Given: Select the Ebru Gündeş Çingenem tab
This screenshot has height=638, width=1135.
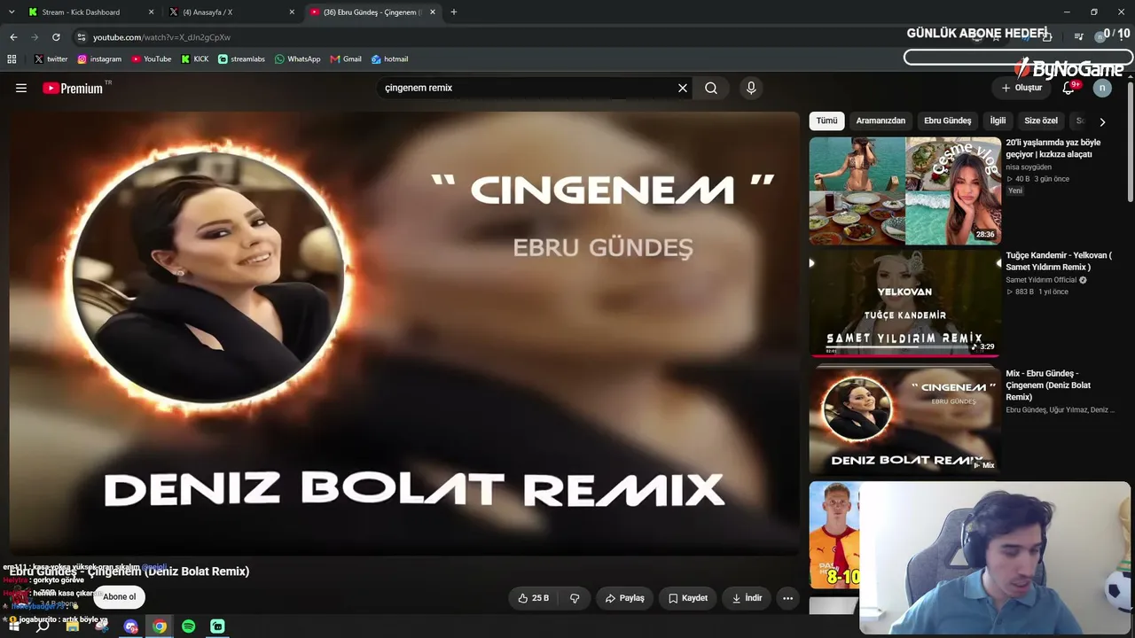Looking at the screenshot, I should pos(372,12).
